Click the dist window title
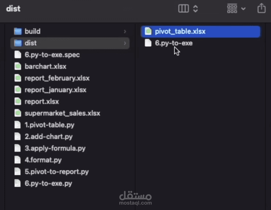Image resolution: width=271 pixels, height=210 pixels. pyautogui.click(x=13, y=9)
